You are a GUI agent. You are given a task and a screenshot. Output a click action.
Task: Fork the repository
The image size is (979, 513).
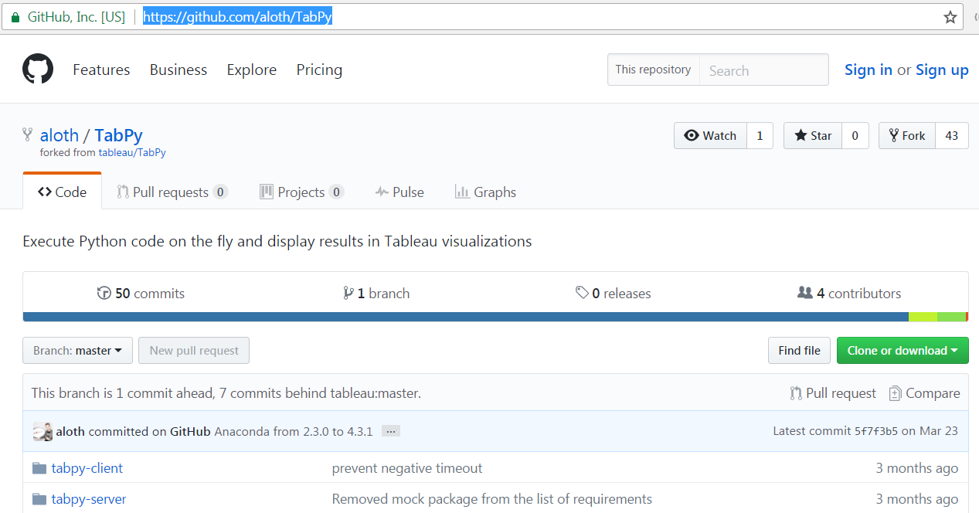click(907, 135)
